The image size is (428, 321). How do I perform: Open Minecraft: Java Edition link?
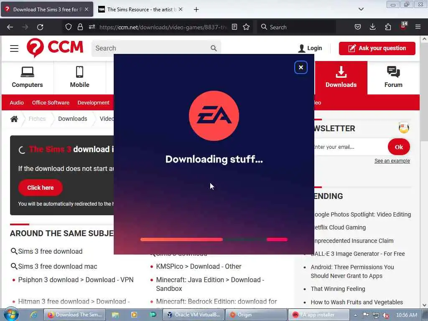coord(210,284)
